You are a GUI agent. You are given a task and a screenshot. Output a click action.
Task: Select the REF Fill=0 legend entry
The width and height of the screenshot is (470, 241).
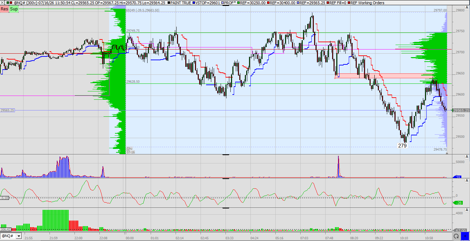[336, 2]
